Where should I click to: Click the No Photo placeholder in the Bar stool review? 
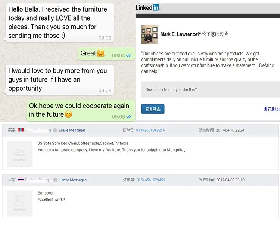[20, 203]
